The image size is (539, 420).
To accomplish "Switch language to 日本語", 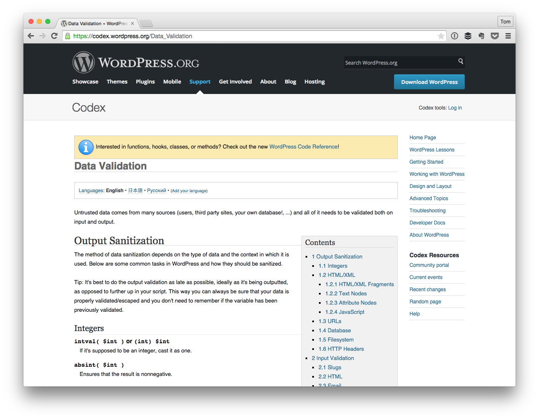I will point(135,190).
